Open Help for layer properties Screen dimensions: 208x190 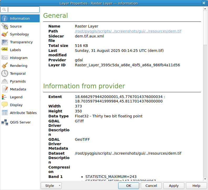tap(196, 186)
